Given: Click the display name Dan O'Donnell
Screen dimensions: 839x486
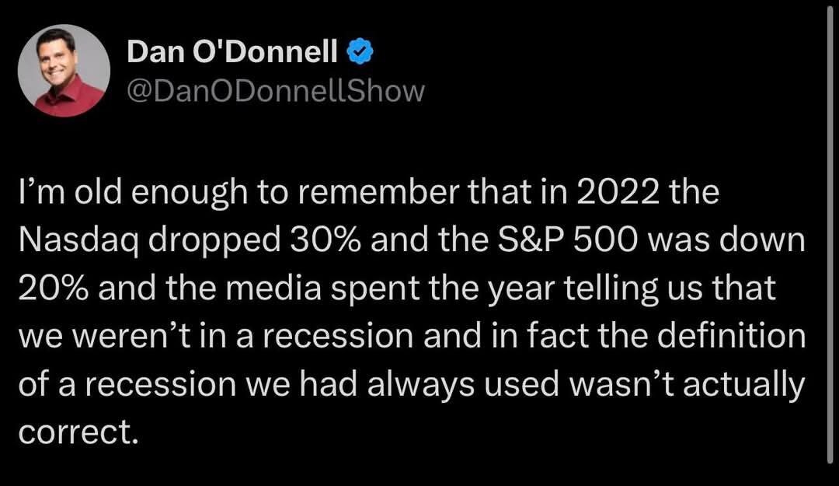Looking at the screenshot, I should (x=232, y=53).
